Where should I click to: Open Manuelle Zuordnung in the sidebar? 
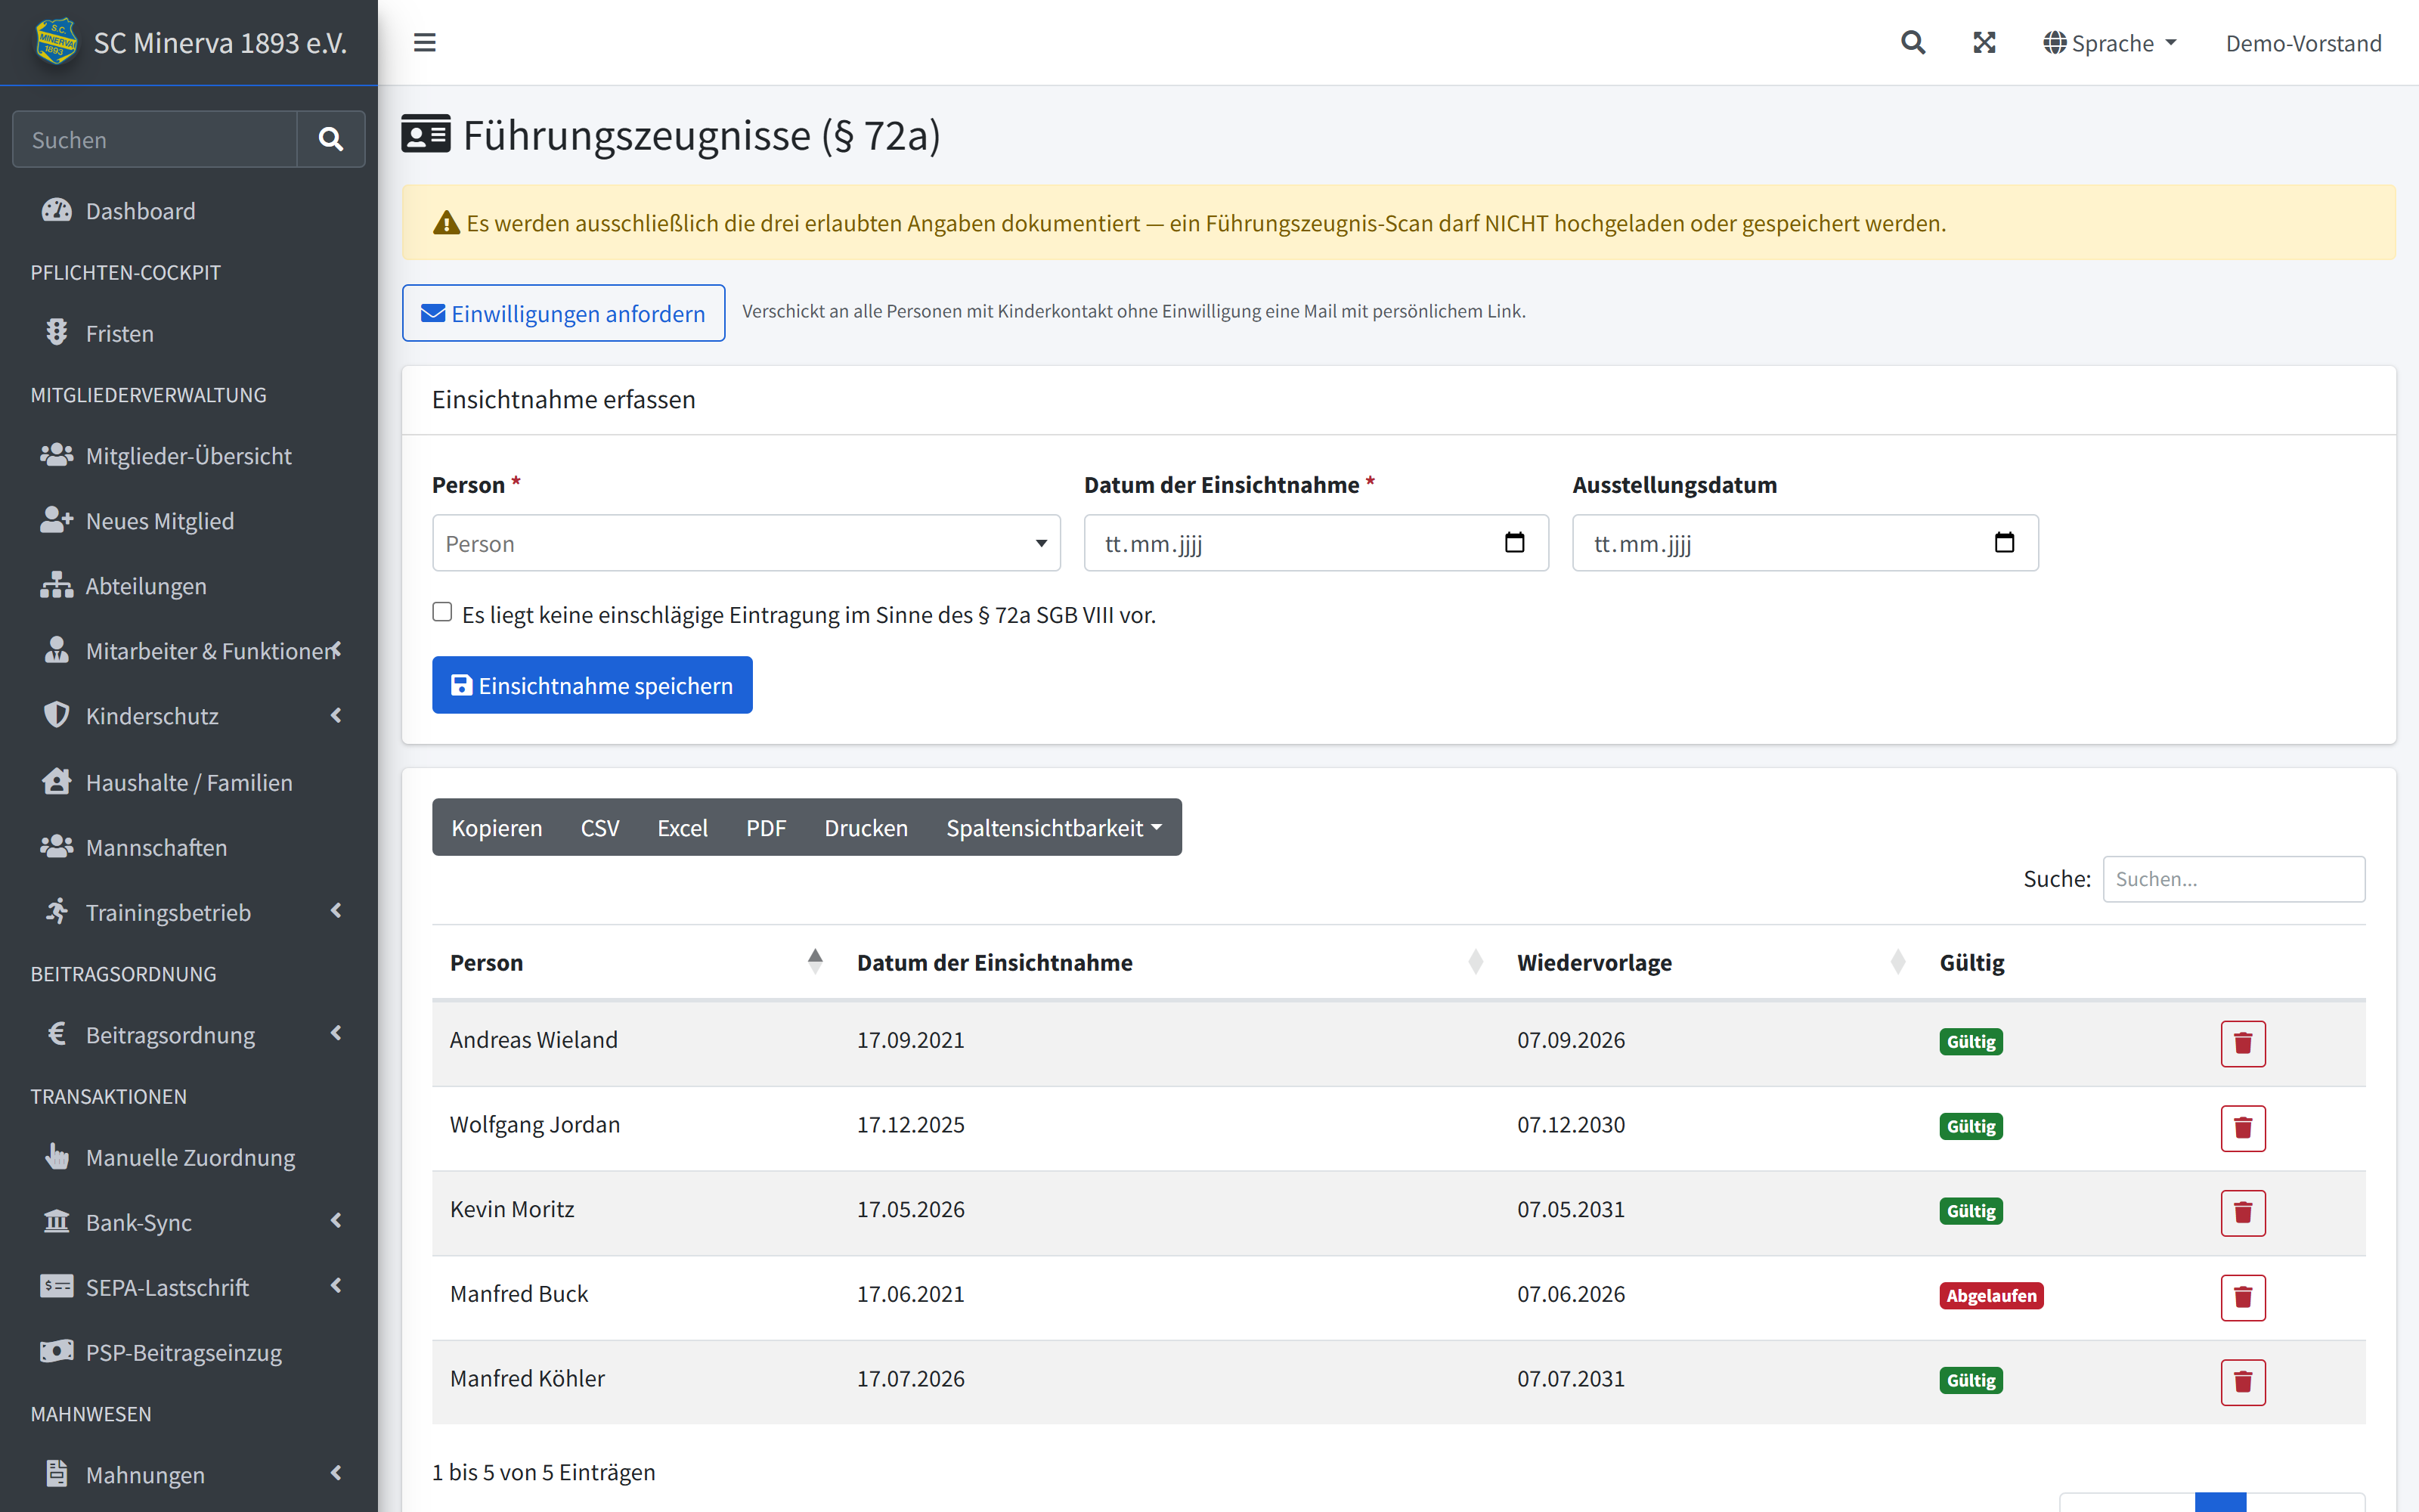(x=189, y=1157)
